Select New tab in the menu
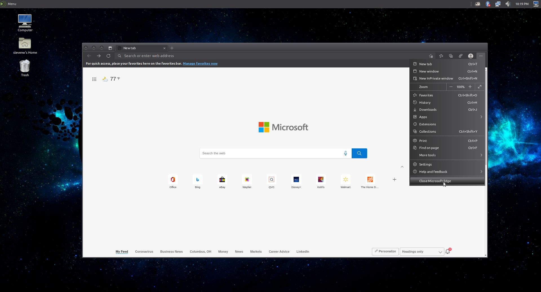541x292 pixels. (x=447, y=64)
